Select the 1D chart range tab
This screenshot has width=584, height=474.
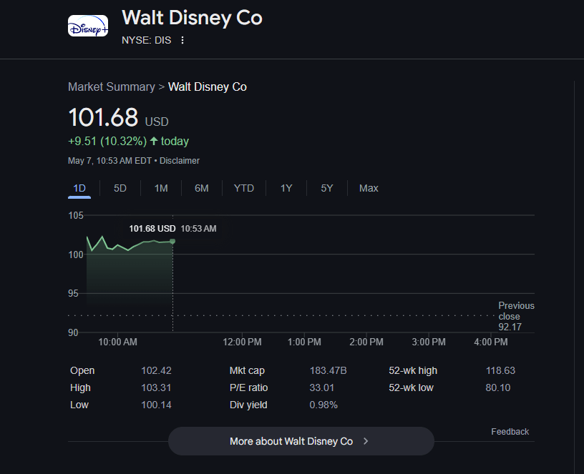tap(79, 188)
